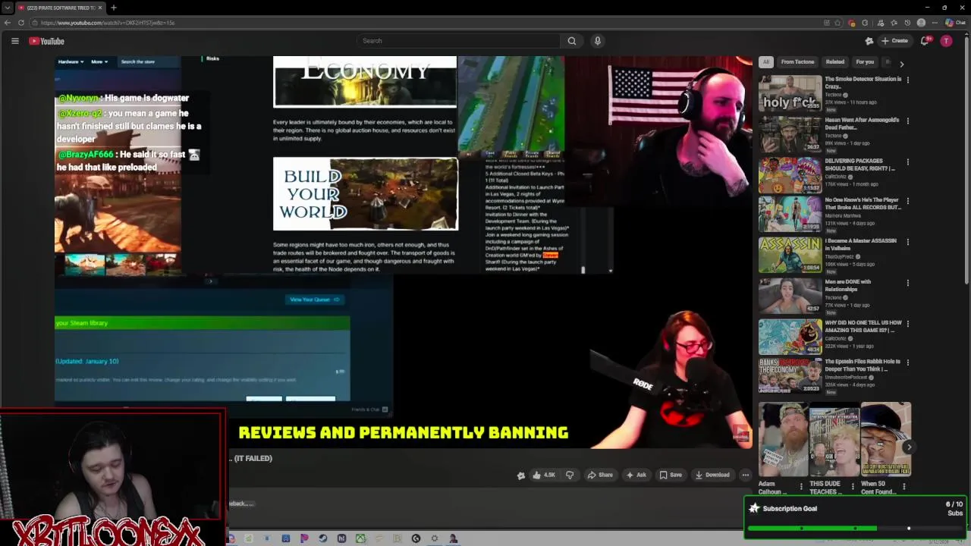Dislike the video with thumbs down
The height and width of the screenshot is (546, 971).
tap(570, 475)
